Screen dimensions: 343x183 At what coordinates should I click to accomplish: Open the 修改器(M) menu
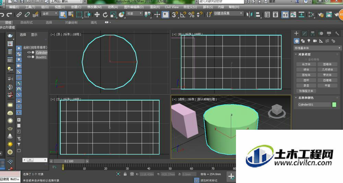coord(94,7)
